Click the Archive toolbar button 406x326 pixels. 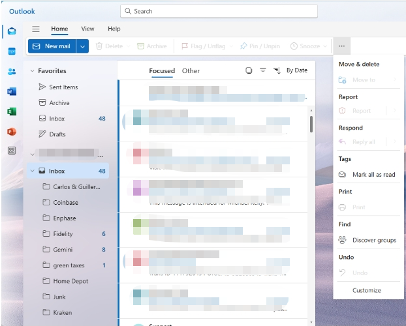coord(151,46)
